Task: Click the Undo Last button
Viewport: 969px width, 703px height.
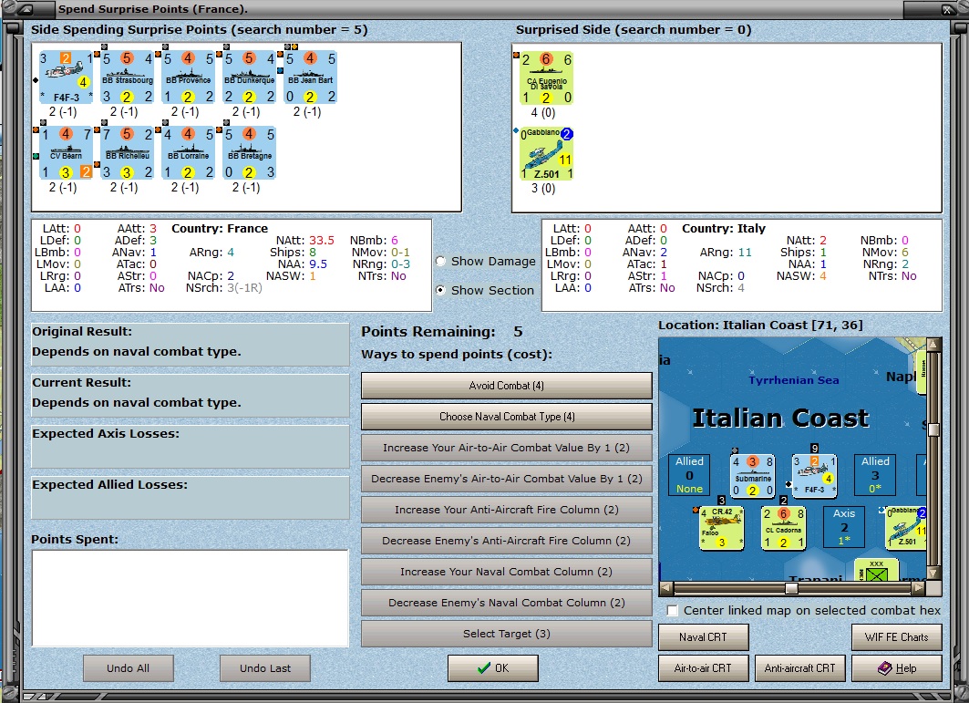Action: tap(265, 668)
